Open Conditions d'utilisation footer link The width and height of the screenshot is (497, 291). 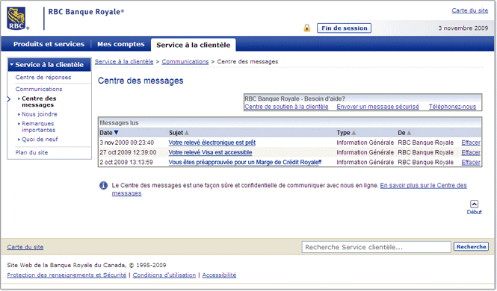(164, 275)
